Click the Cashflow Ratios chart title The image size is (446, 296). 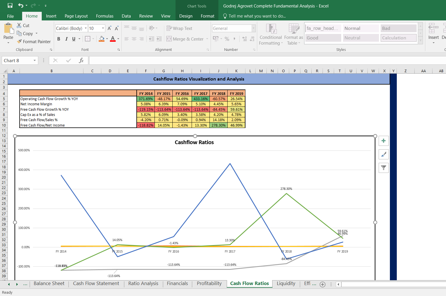pos(194,142)
